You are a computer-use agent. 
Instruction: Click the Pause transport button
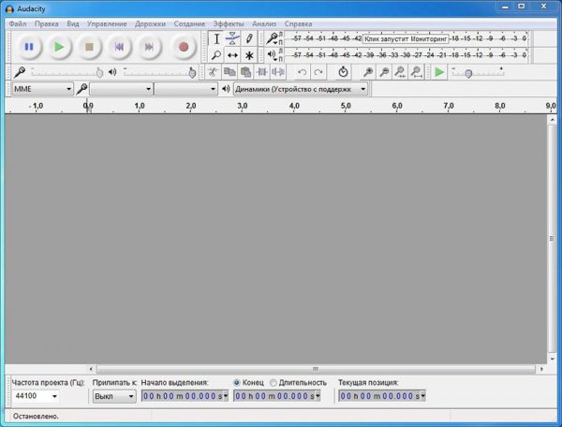29,47
